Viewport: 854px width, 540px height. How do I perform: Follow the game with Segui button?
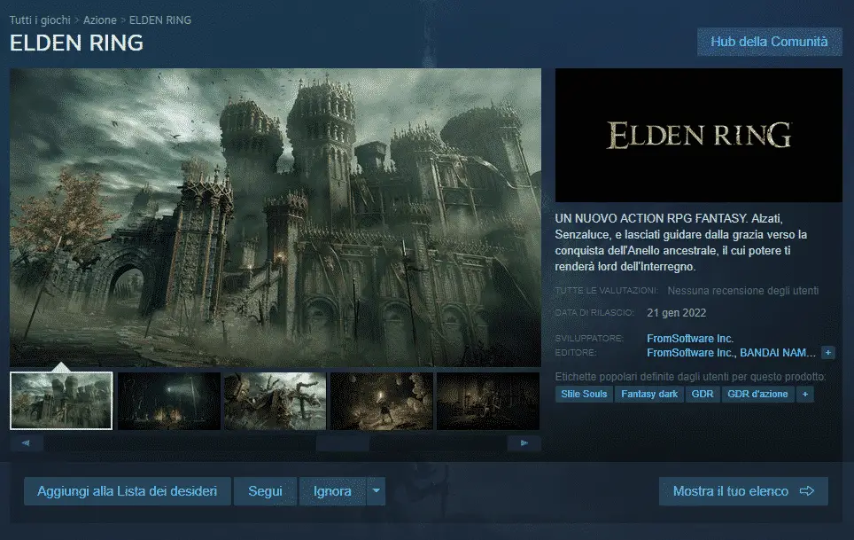point(265,491)
